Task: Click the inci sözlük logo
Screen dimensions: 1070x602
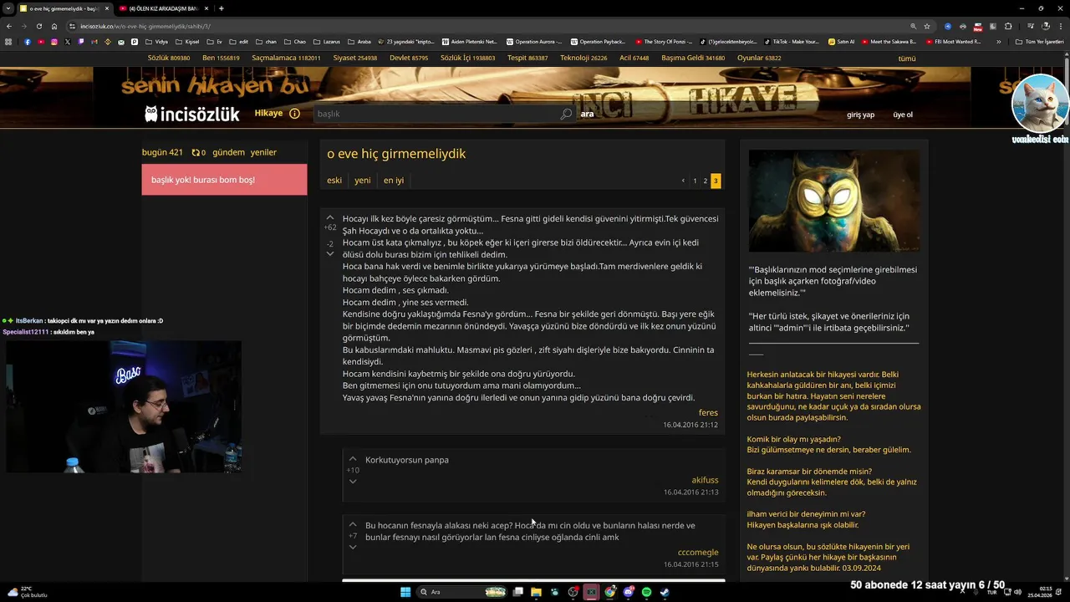Action: point(192,114)
